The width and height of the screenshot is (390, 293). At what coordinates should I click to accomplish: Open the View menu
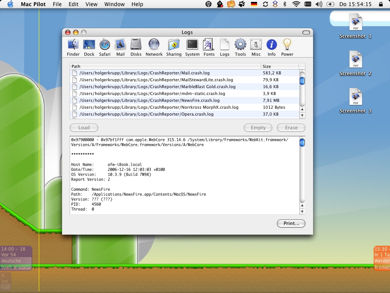[x=91, y=4]
